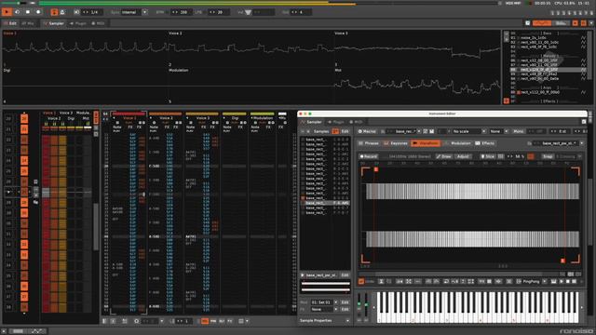Select the first base_rect sample in list
The width and height of the screenshot is (596, 335).
point(325,140)
